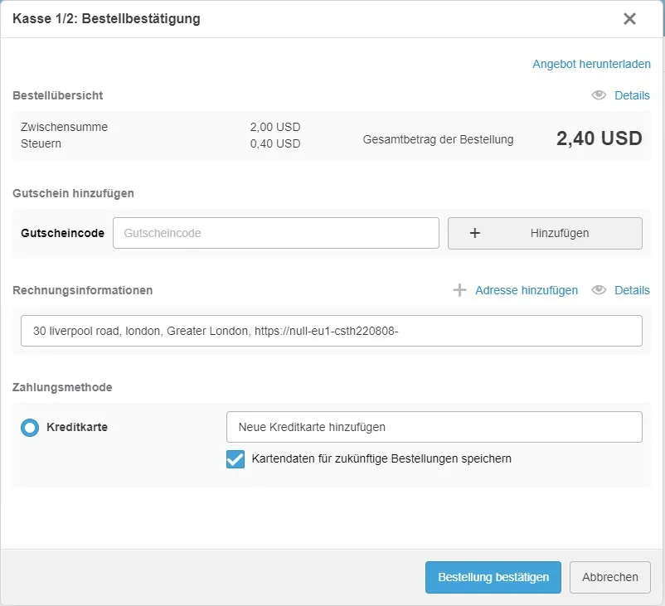Click the eye icon in Bestellübersicht header

click(x=599, y=95)
